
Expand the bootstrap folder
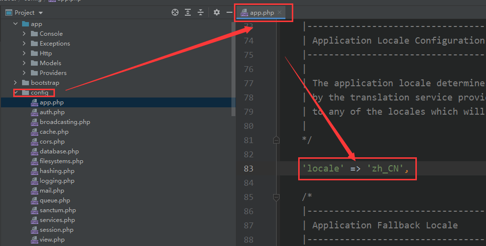pyautogui.click(x=16, y=83)
